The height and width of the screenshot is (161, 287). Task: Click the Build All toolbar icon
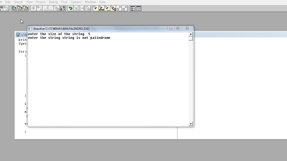26,8
